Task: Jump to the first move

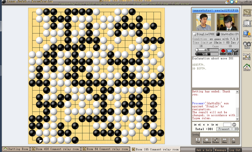Action: [195, 125]
